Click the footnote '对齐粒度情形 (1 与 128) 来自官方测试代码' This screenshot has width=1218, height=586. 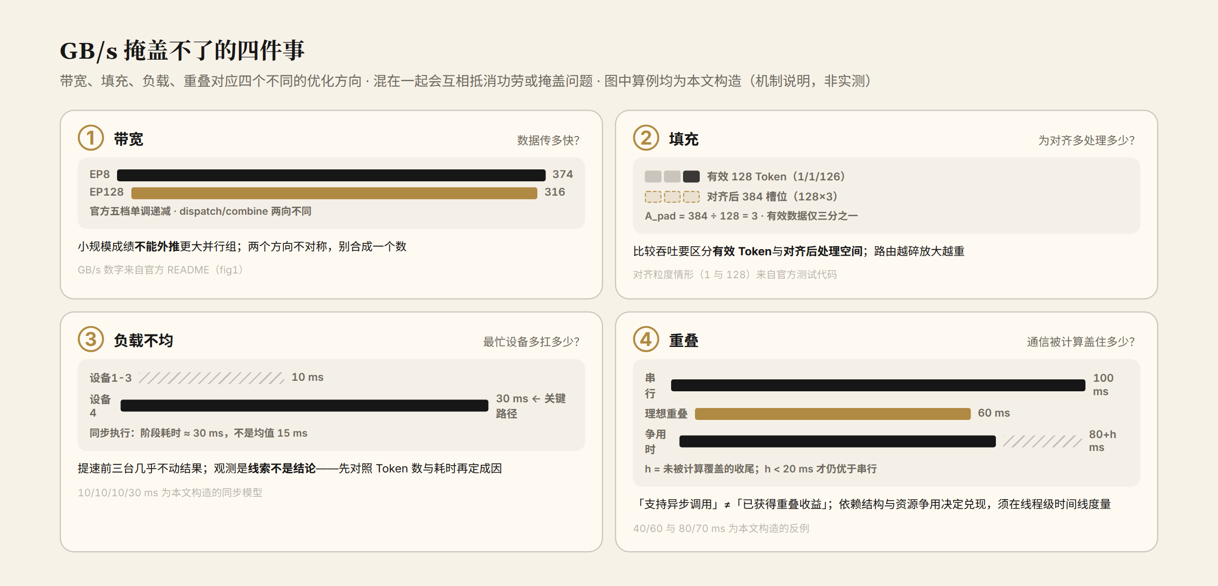[x=735, y=274]
